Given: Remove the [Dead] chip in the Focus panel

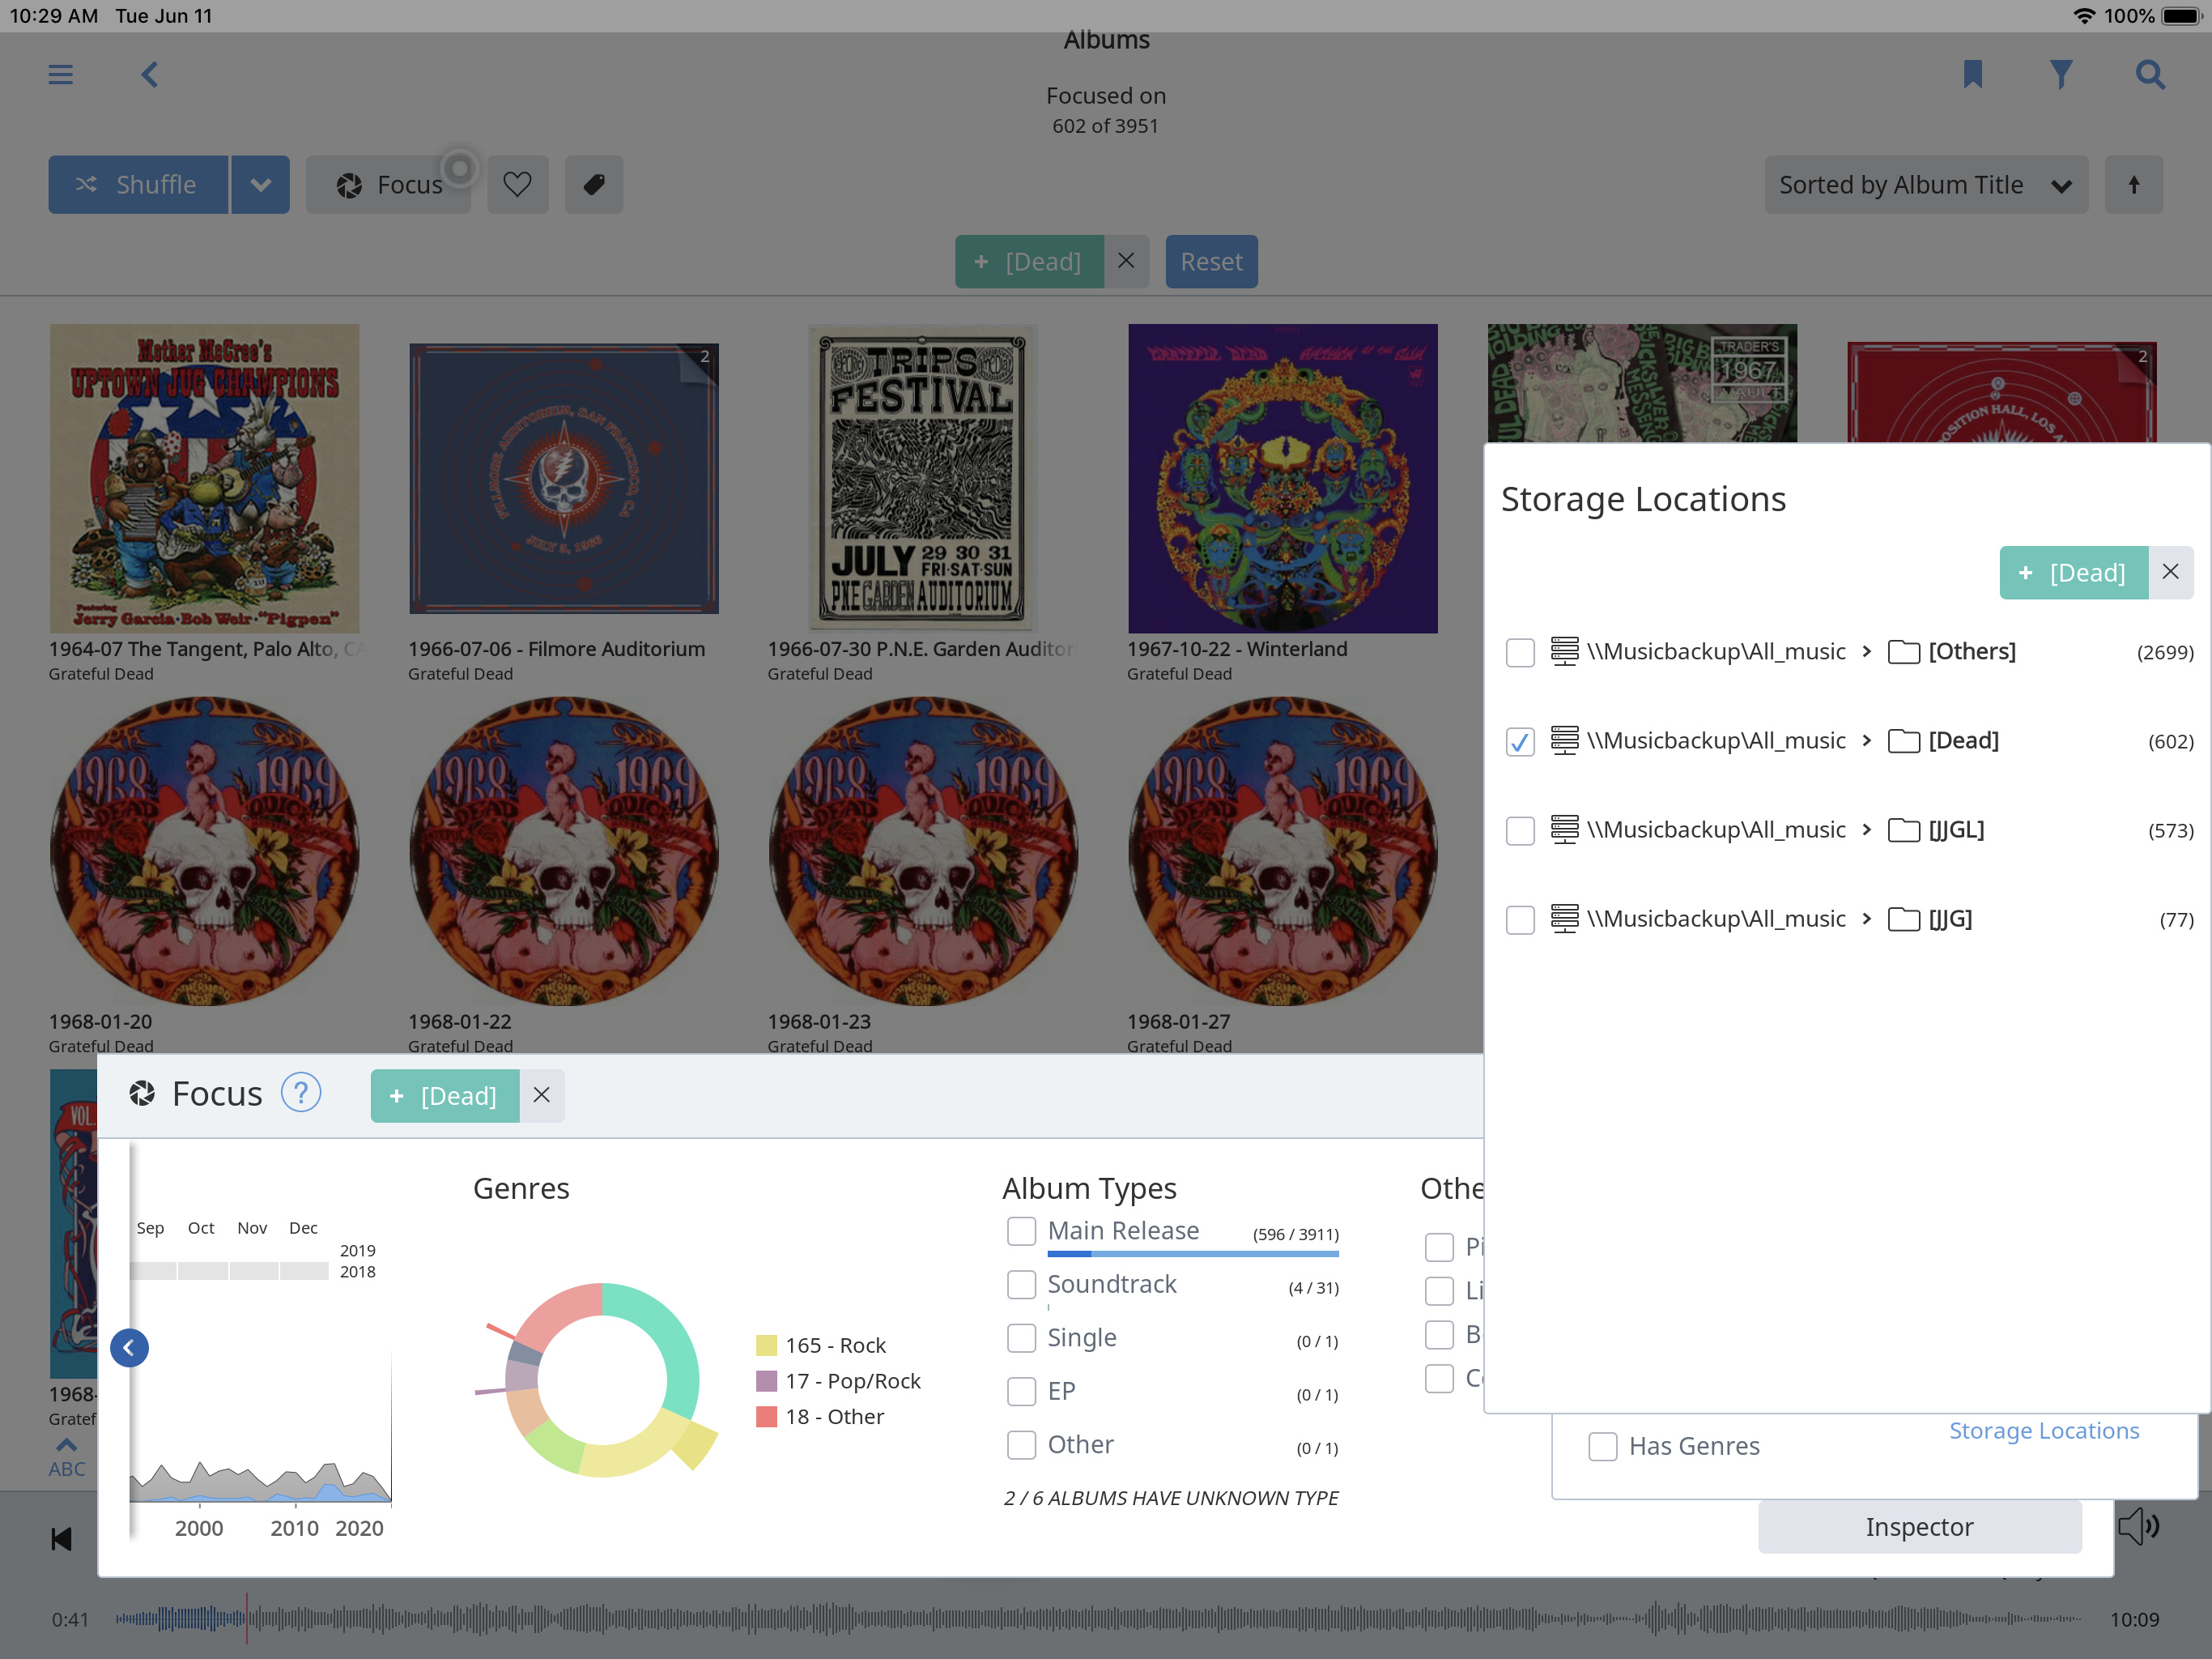Looking at the screenshot, I should (x=541, y=1094).
